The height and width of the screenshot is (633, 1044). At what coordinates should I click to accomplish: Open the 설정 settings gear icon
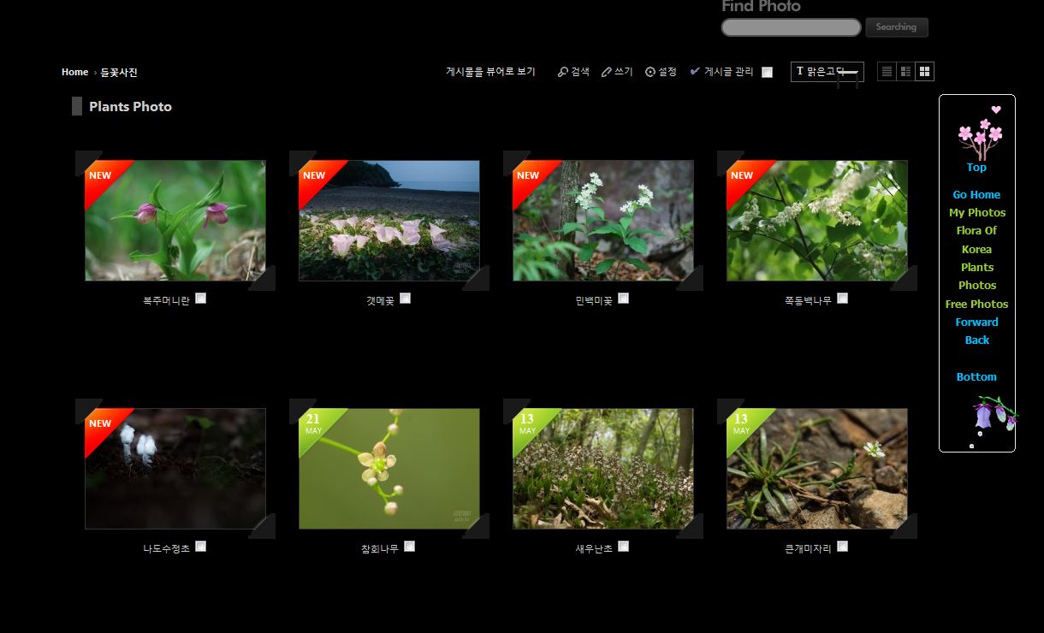tap(650, 72)
